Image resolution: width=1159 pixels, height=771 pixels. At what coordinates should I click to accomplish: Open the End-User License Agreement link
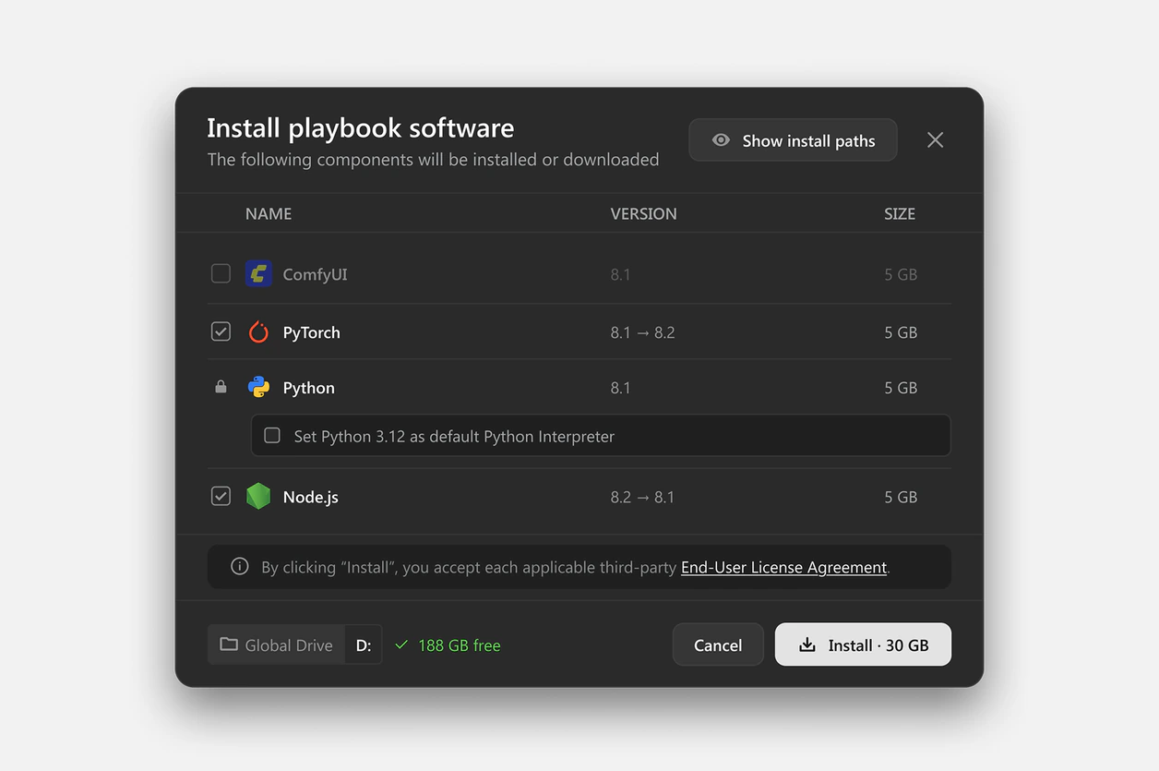(x=783, y=567)
